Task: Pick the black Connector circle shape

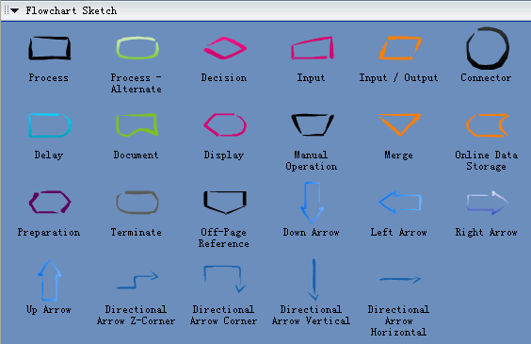Action: coord(488,48)
